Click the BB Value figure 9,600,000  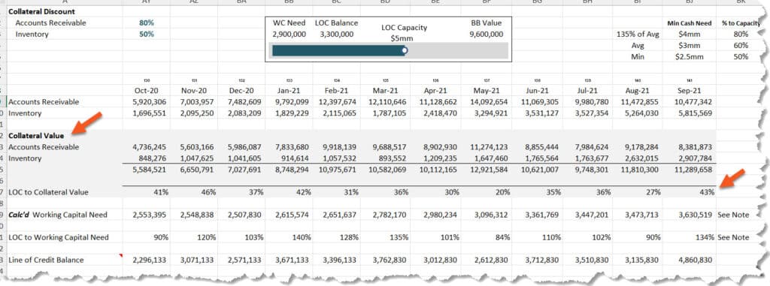(486, 35)
